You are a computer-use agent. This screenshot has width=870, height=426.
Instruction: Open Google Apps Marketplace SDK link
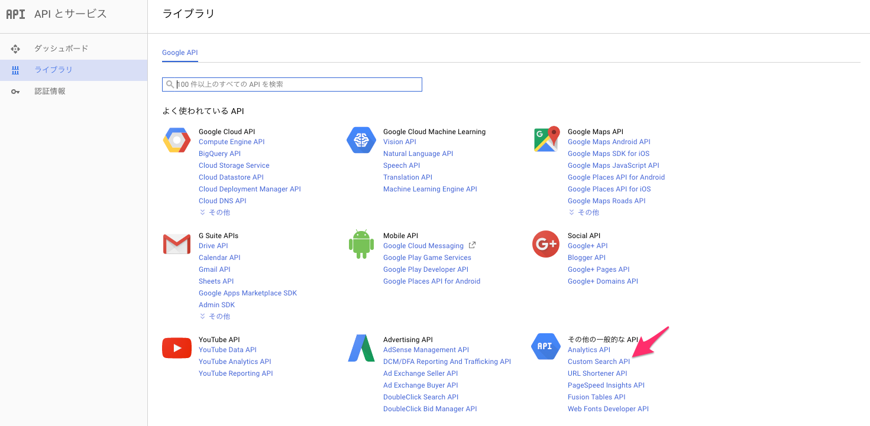point(248,293)
